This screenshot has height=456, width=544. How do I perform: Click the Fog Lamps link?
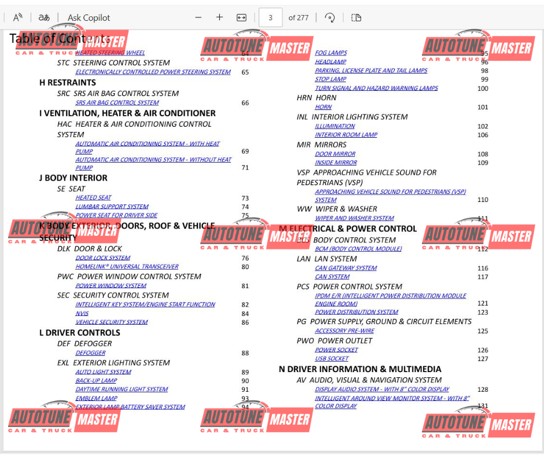point(331,53)
